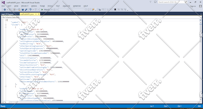Click the "incomeBeforeTax": 13793000000 line
Screen dimensions: 203x109
pos(35,60)
